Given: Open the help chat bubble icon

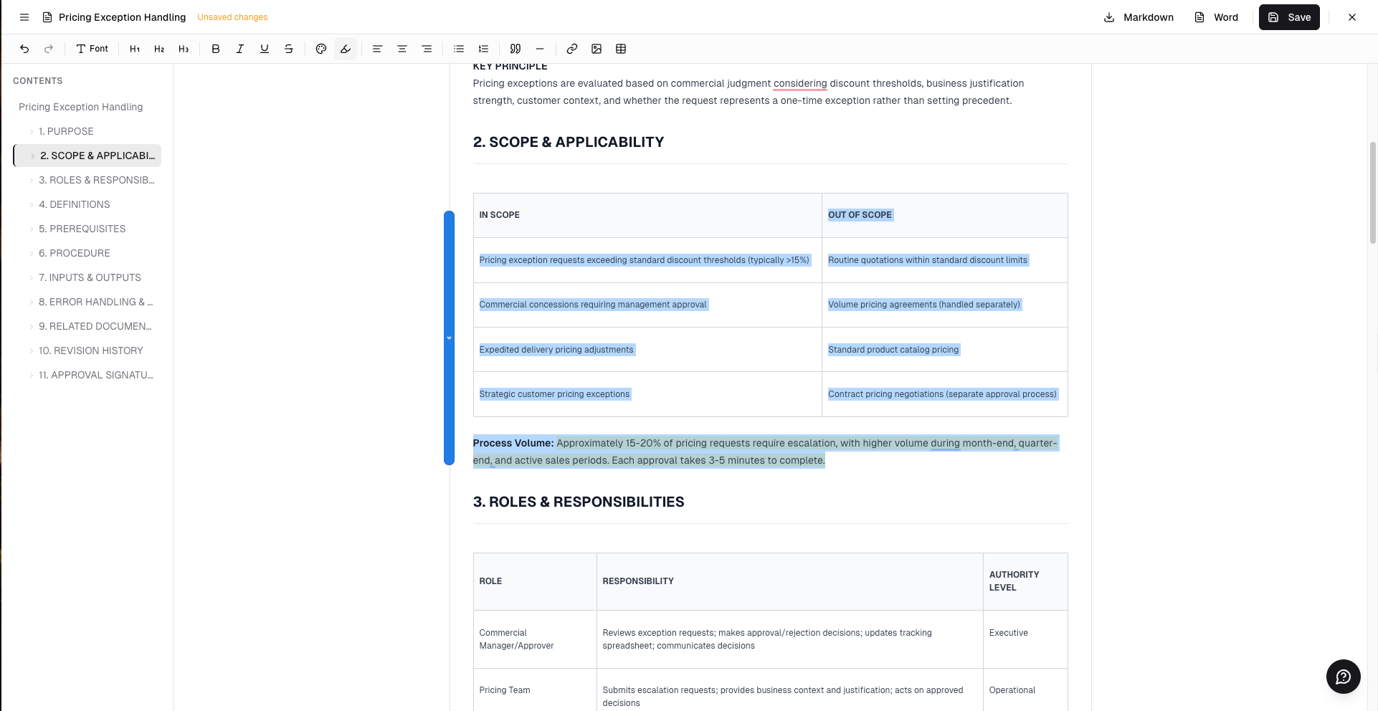Looking at the screenshot, I should pos(1343,677).
